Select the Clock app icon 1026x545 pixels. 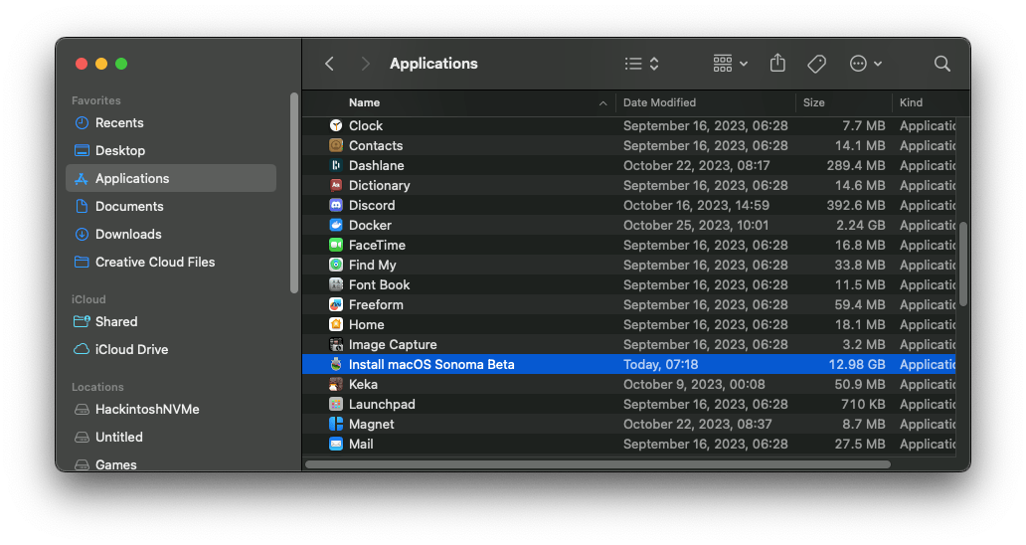click(336, 125)
